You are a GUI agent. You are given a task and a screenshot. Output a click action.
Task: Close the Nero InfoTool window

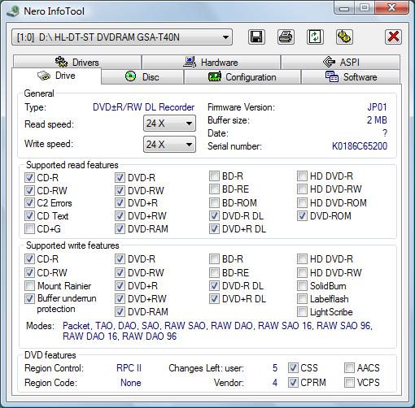tap(391, 7)
